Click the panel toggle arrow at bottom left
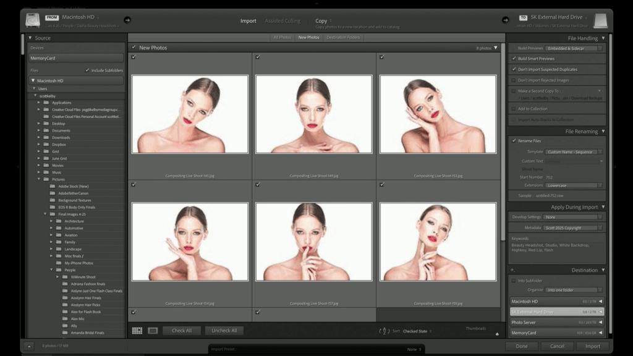 (29, 346)
